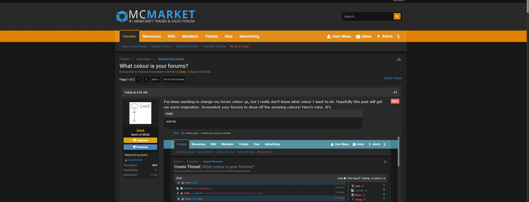Click the red New post badge
529x202 pixels.
[395, 101]
